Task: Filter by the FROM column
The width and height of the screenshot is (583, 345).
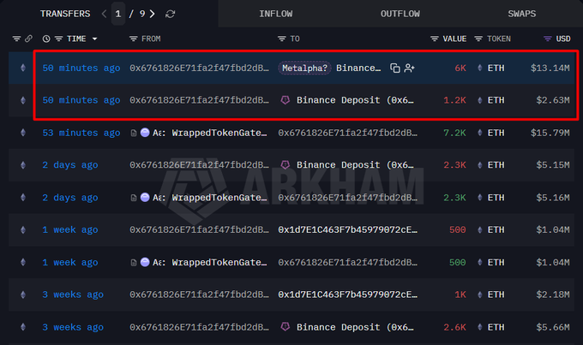Action: point(134,39)
